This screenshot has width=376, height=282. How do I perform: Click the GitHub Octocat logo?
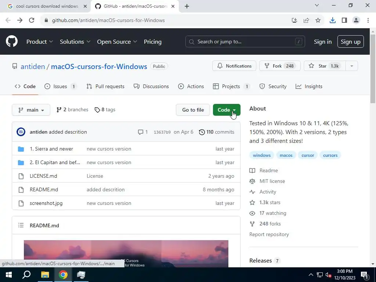tap(12, 41)
